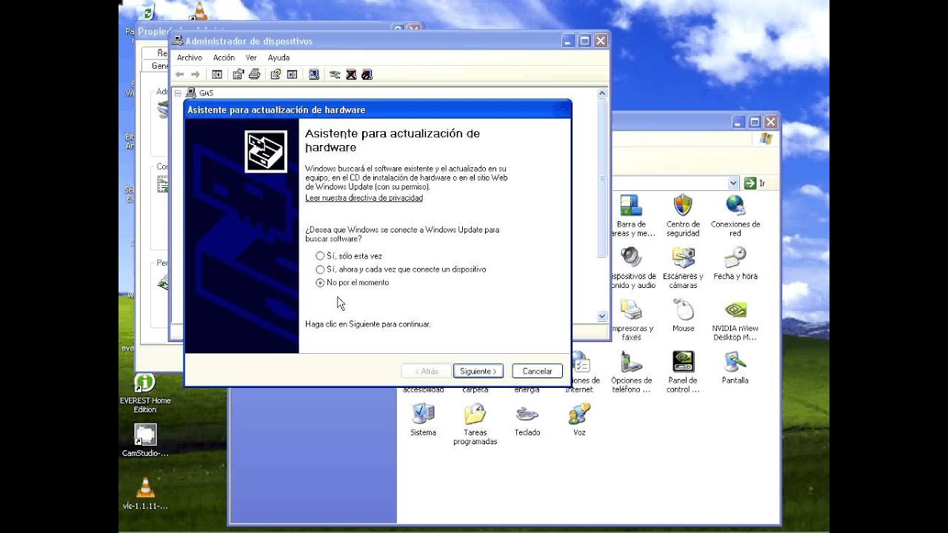Click the green Ir go button
The width and height of the screenshot is (948, 533).
755,183
